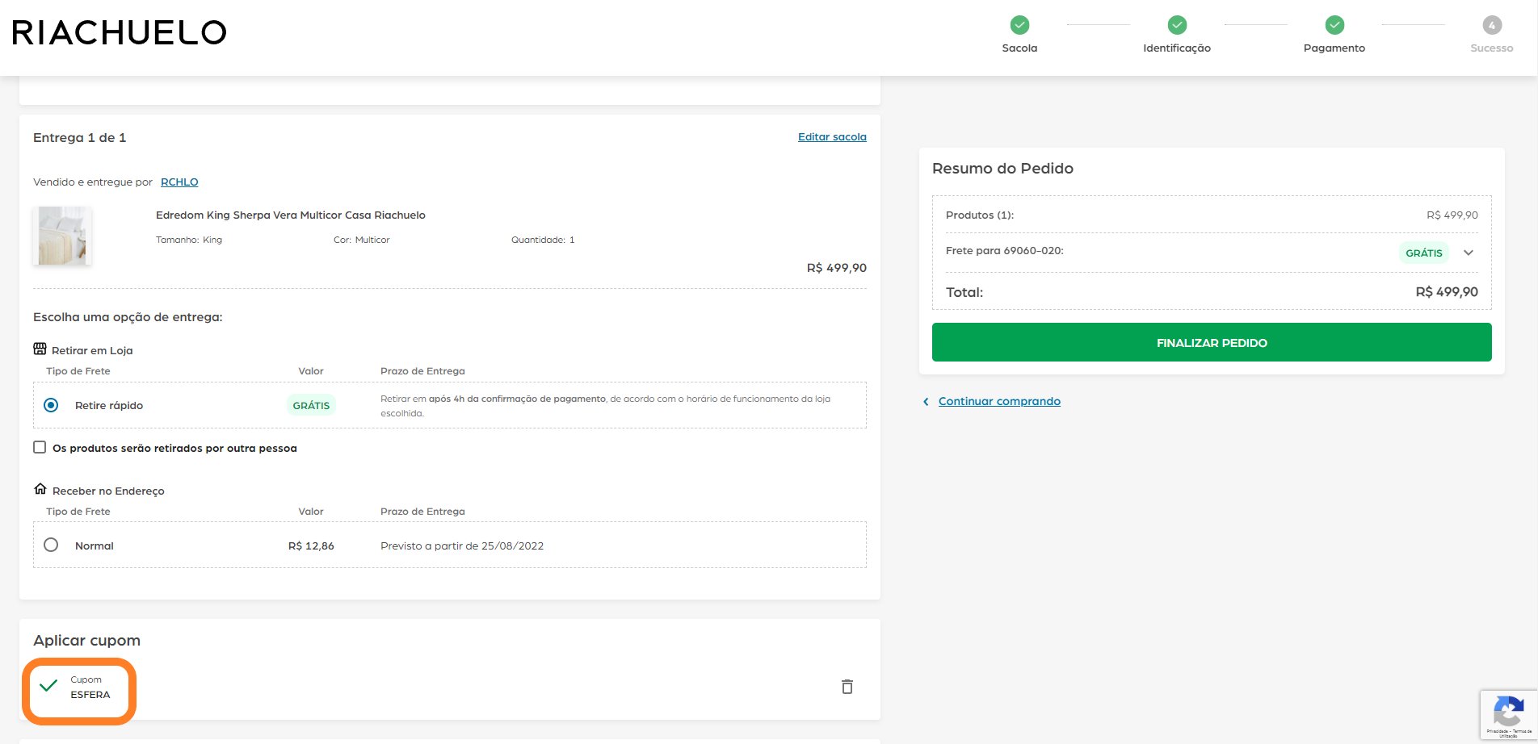
Task: Go to the Identificação step checkmark
Action: (1177, 25)
